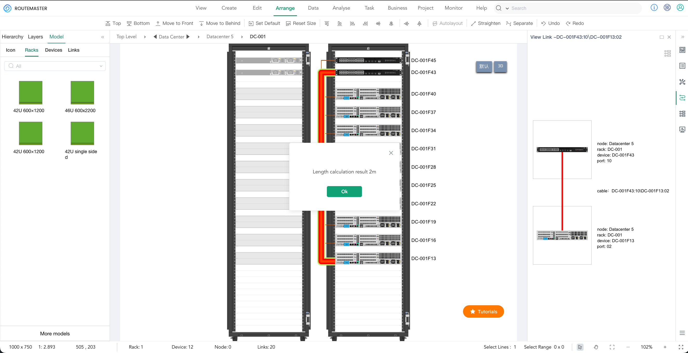The image size is (688, 353).
Task: Click the vertical center align icon
Action: [x=391, y=23]
